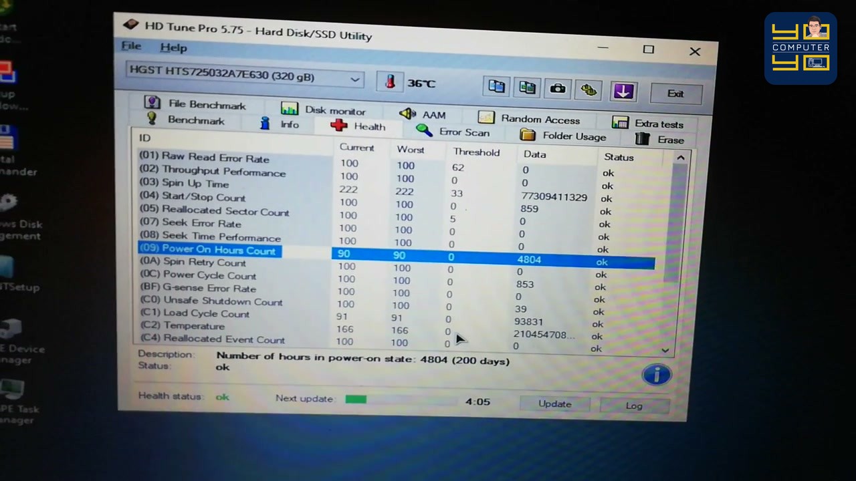The width and height of the screenshot is (856, 481).
Task: Click the copy info to clipboard icon
Action: click(496, 87)
